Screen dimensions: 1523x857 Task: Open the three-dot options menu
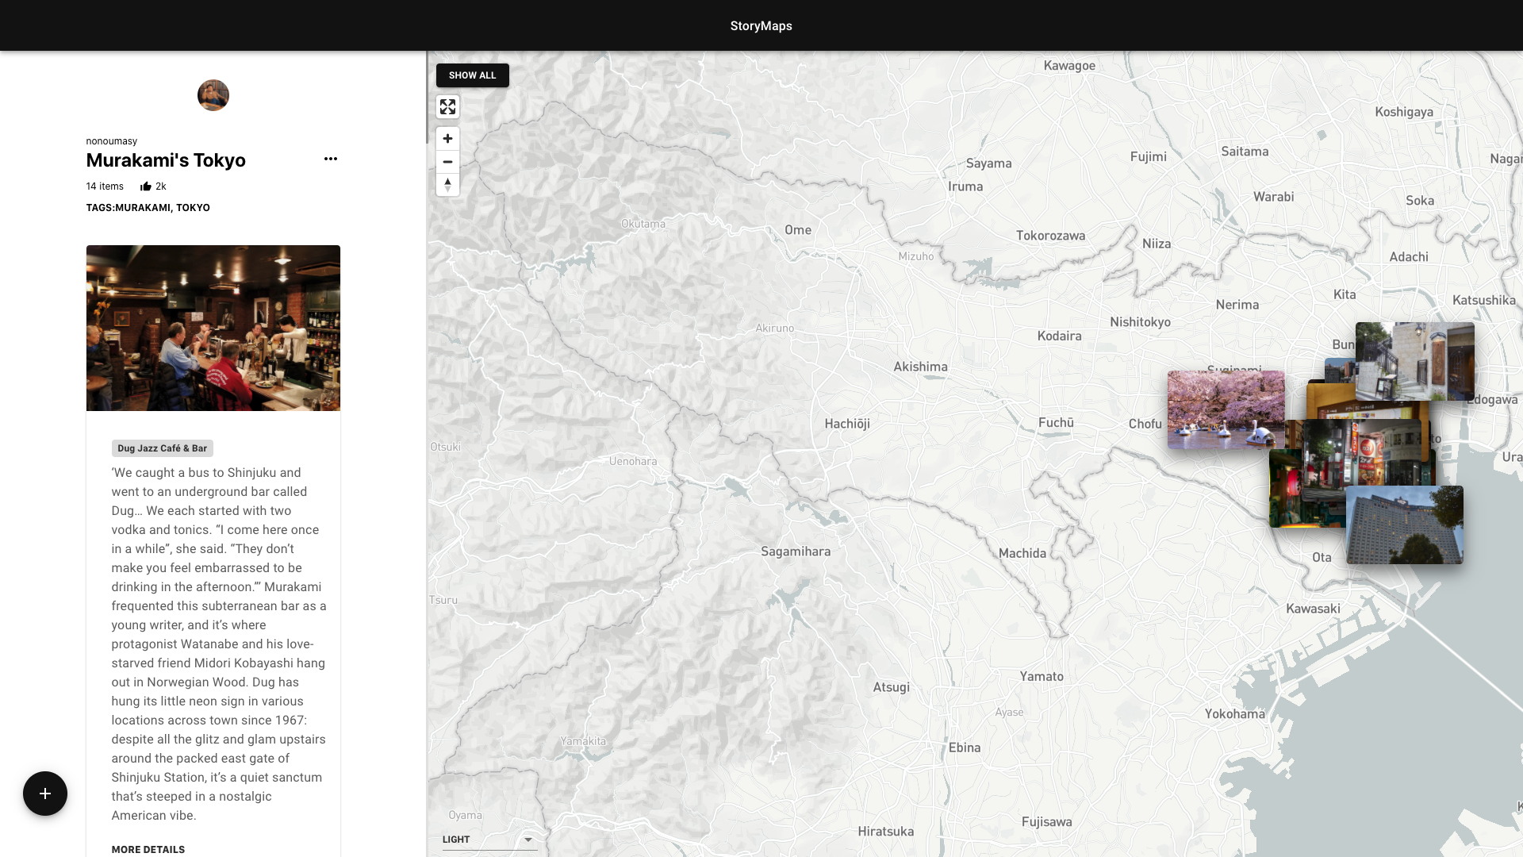331,159
